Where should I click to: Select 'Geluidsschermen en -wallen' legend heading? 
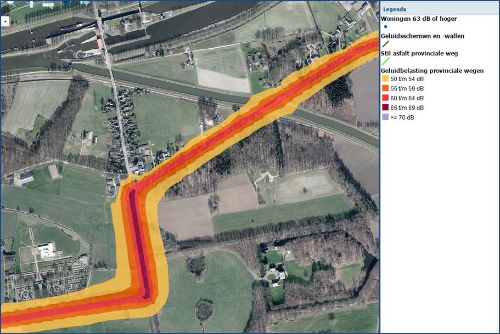[x=423, y=36]
